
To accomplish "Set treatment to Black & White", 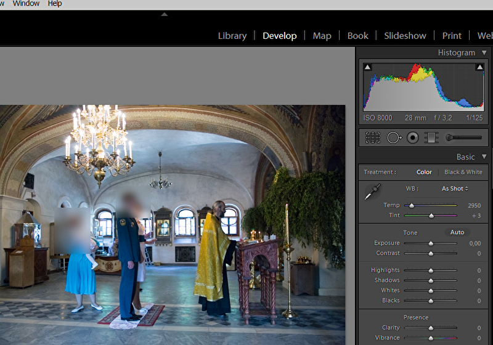I will (x=463, y=172).
